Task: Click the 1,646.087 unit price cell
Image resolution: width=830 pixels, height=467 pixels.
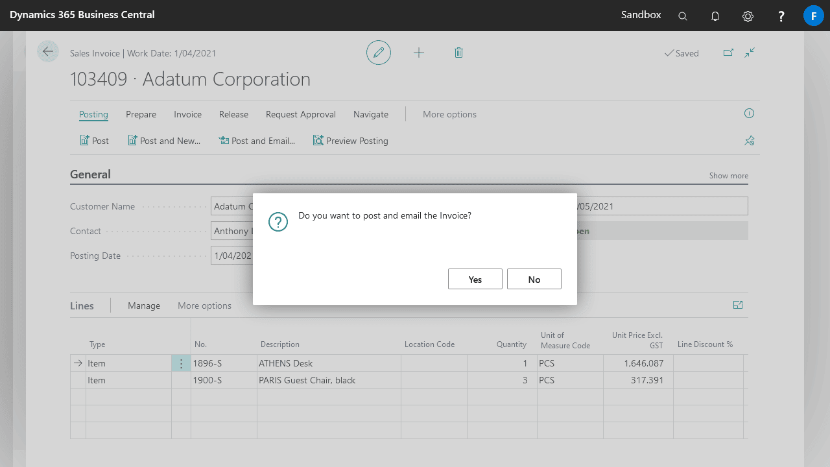Action: (x=638, y=363)
